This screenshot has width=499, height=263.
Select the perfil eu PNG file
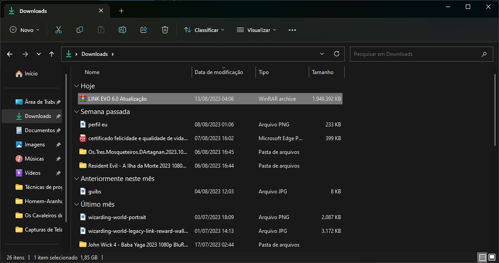click(98, 125)
